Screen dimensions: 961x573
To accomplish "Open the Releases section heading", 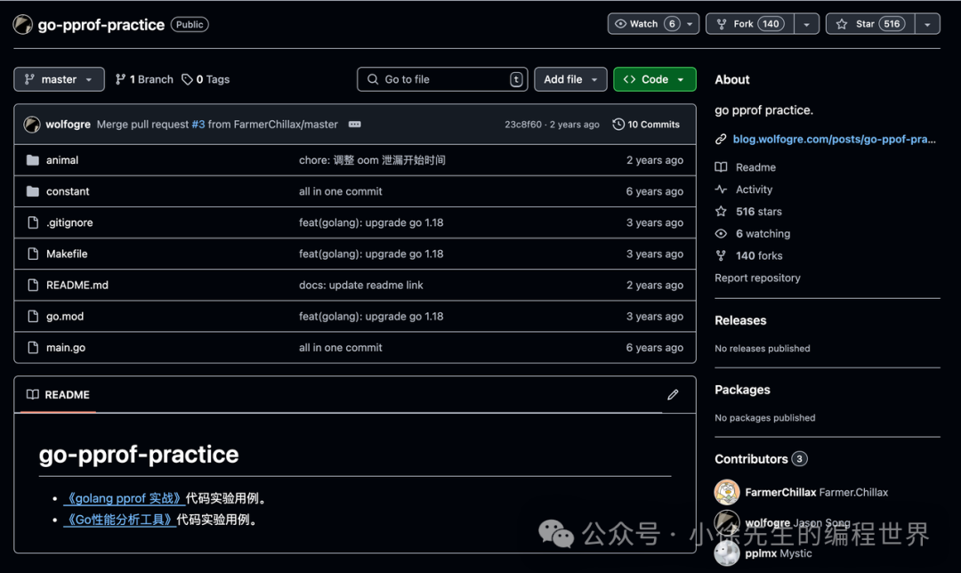I will click(x=740, y=320).
